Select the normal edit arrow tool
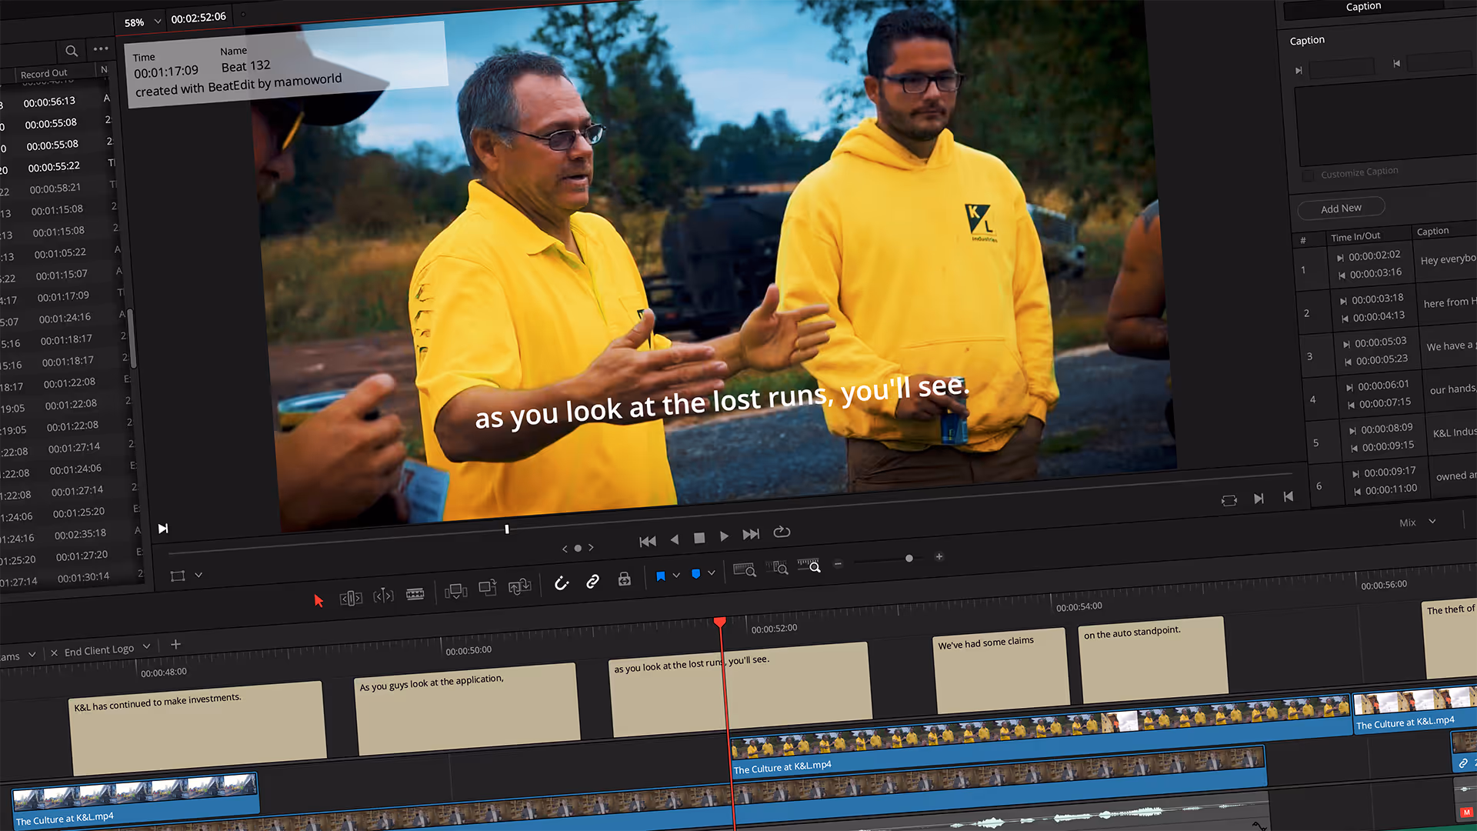1477x831 pixels. pos(319,600)
